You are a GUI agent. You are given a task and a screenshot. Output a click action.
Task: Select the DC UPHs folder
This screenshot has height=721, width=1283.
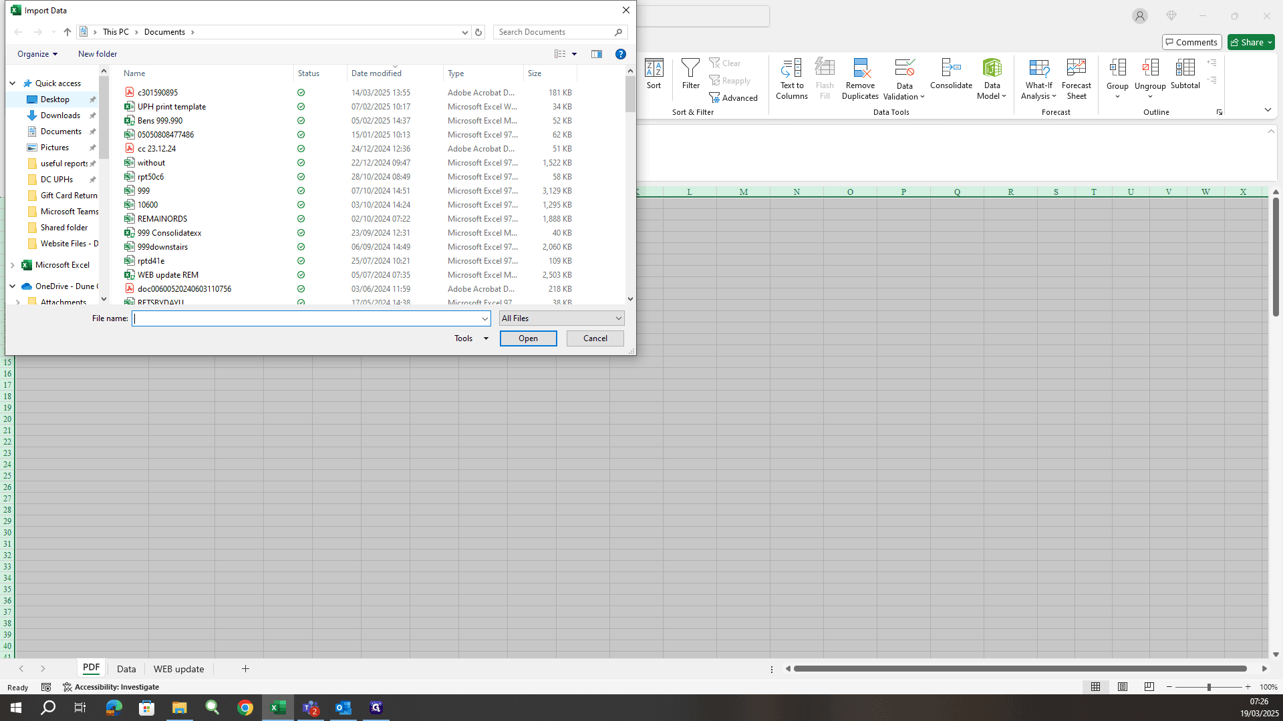(x=57, y=180)
